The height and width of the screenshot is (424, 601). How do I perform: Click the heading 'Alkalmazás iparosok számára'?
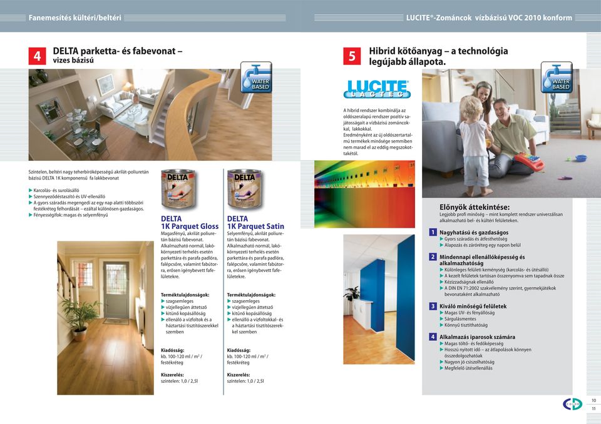[x=477, y=337]
